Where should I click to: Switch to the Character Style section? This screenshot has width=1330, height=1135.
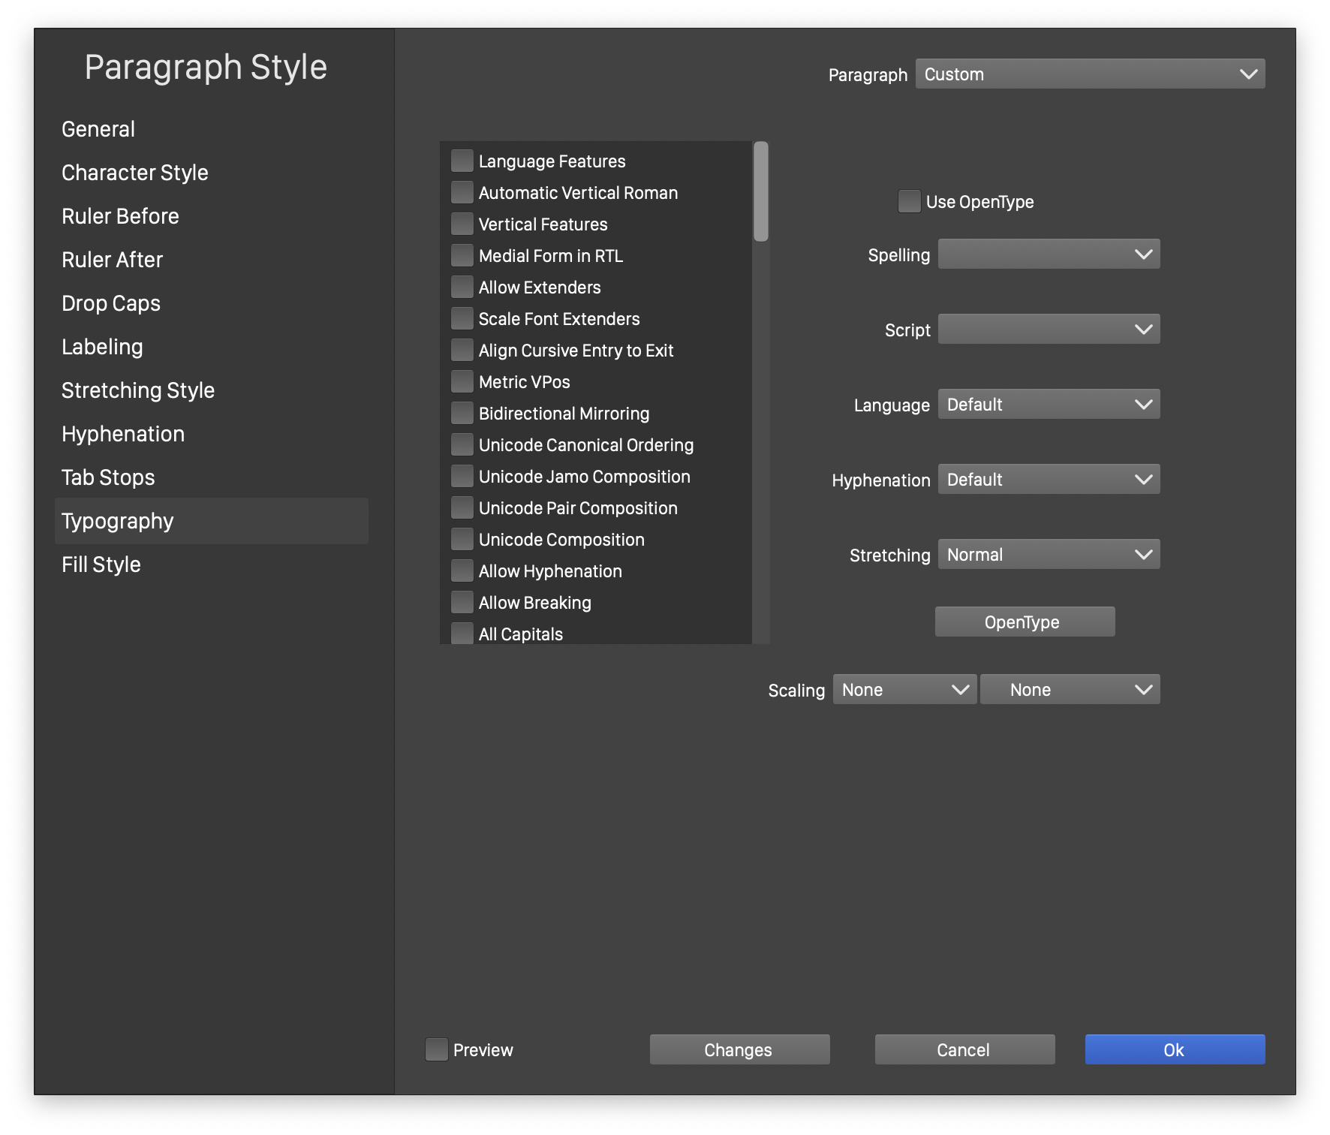pyautogui.click(x=135, y=173)
